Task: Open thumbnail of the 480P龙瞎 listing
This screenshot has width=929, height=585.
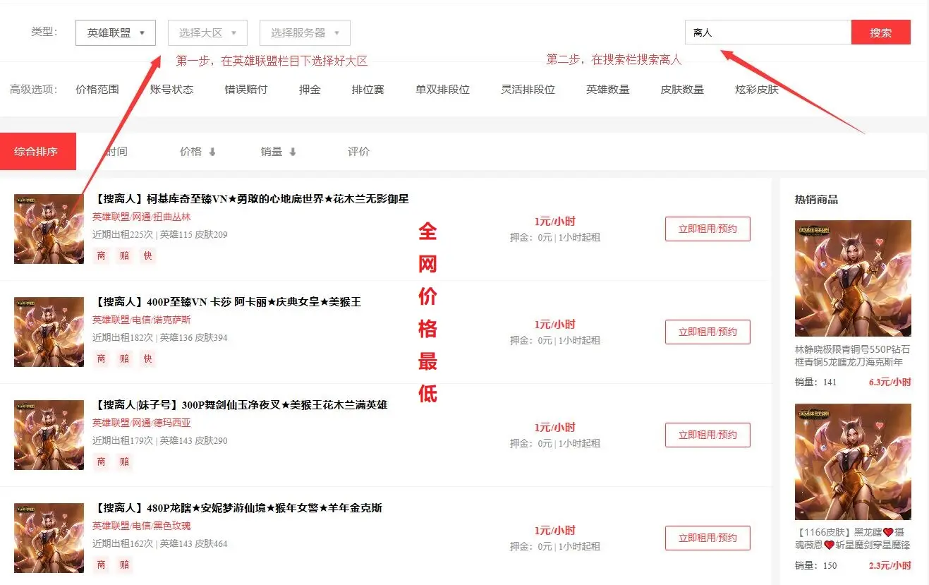Action: (49, 538)
